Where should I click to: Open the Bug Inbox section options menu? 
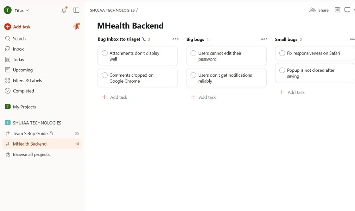click(x=175, y=39)
